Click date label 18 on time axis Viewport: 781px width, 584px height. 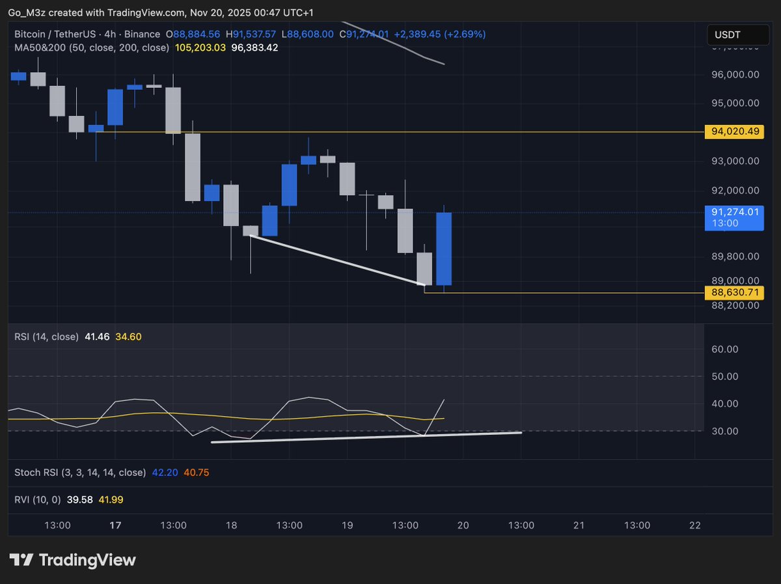(x=231, y=525)
